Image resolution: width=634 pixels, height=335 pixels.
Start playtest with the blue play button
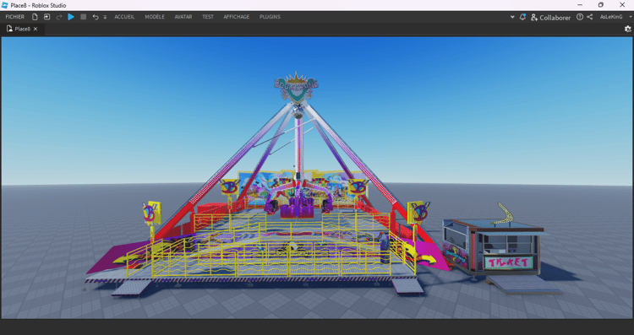coord(71,17)
